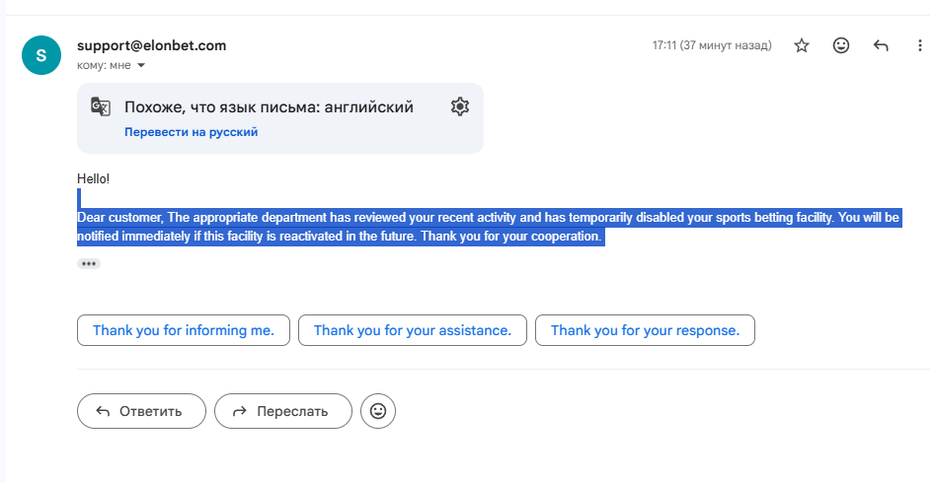
Task: Click the sender address support@elonbet.com
Action: [x=152, y=45]
